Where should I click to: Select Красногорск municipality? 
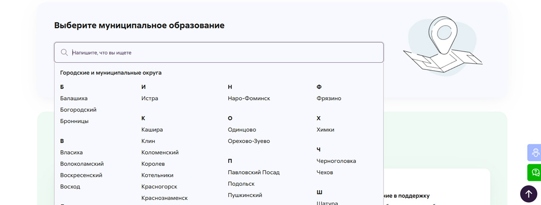point(159,186)
